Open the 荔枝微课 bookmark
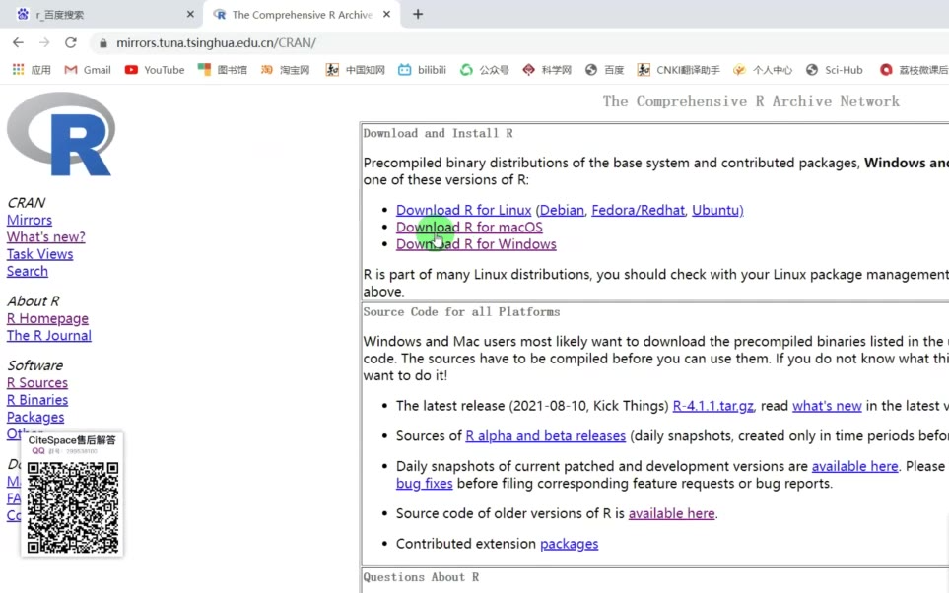This screenshot has width=949, height=593. pyautogui.click(x=914, y=70)
